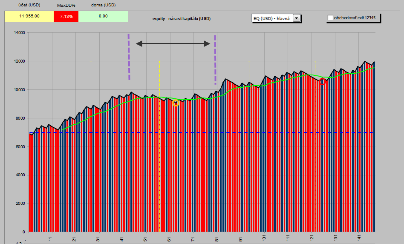Select the 10000 y-axis label

tap(20, 90)
